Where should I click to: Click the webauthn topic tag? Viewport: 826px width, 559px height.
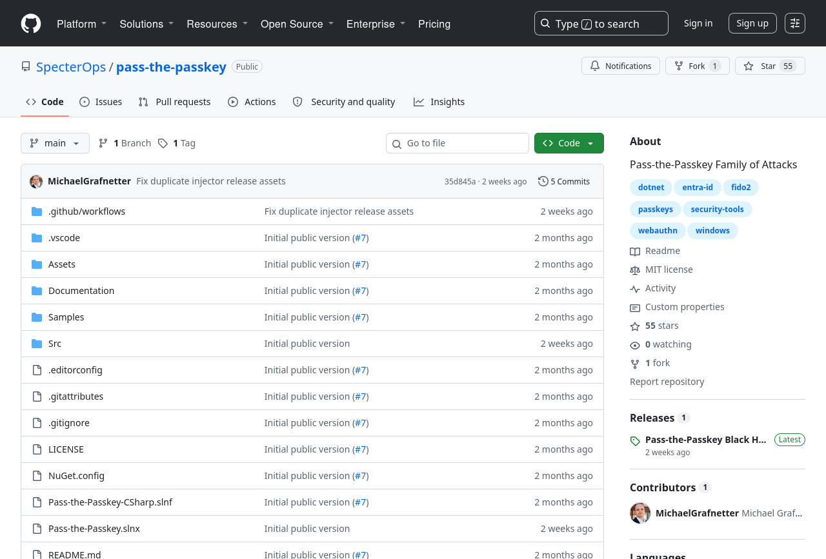click(x=658, y=231)
